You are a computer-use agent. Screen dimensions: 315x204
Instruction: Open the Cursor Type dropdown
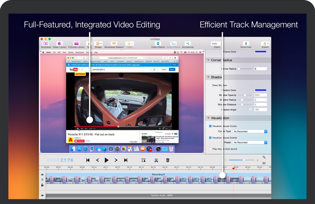coord(250,131)
